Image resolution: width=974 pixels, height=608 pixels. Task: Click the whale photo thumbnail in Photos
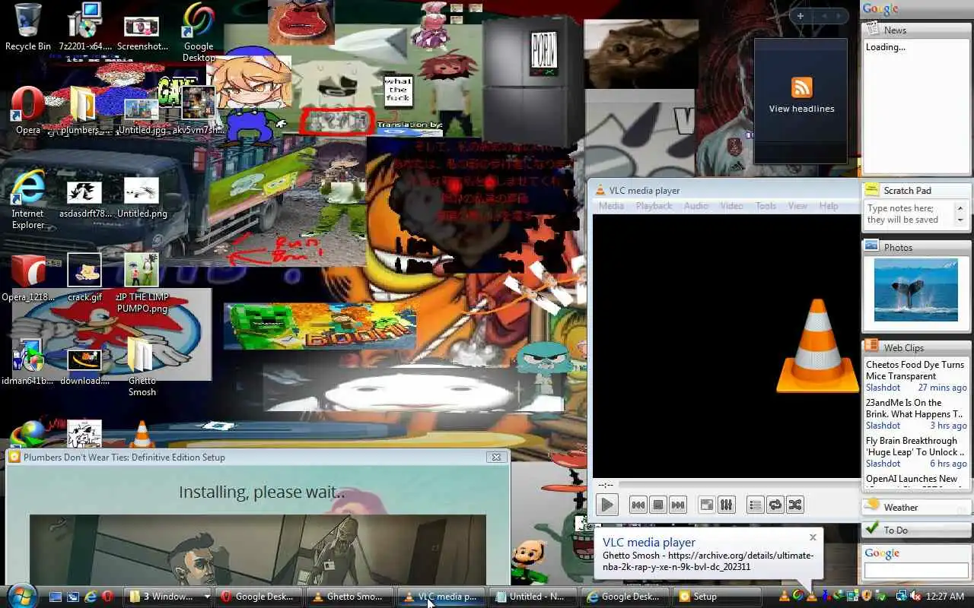(x=915, y=290)
